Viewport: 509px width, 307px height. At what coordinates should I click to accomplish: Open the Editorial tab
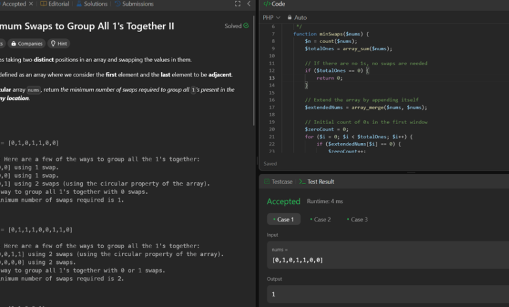pos(55,4)
